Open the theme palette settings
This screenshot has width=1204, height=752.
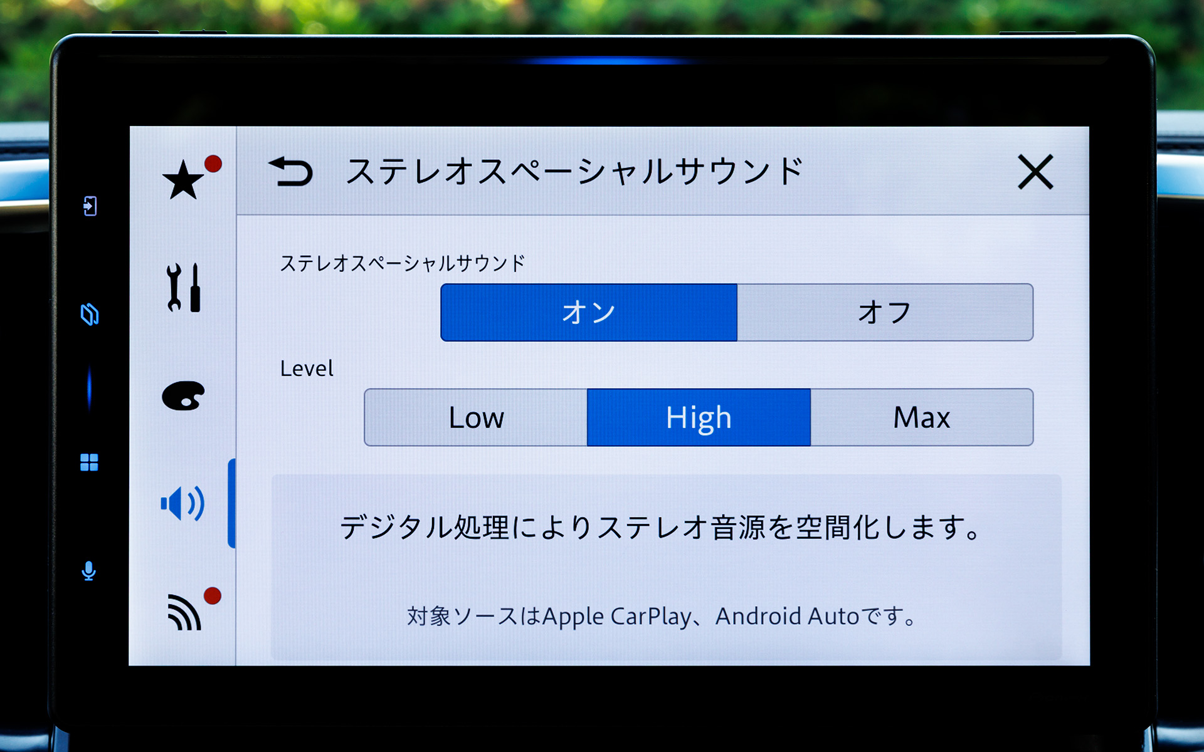click(x=183, y=395)
